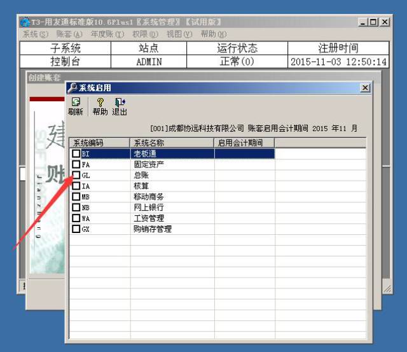The width and height of the screenshot is (407, 352).
Task: Maximize the T3 系统管理 main window
Action: pyautogui.click(x=373, y=22)
